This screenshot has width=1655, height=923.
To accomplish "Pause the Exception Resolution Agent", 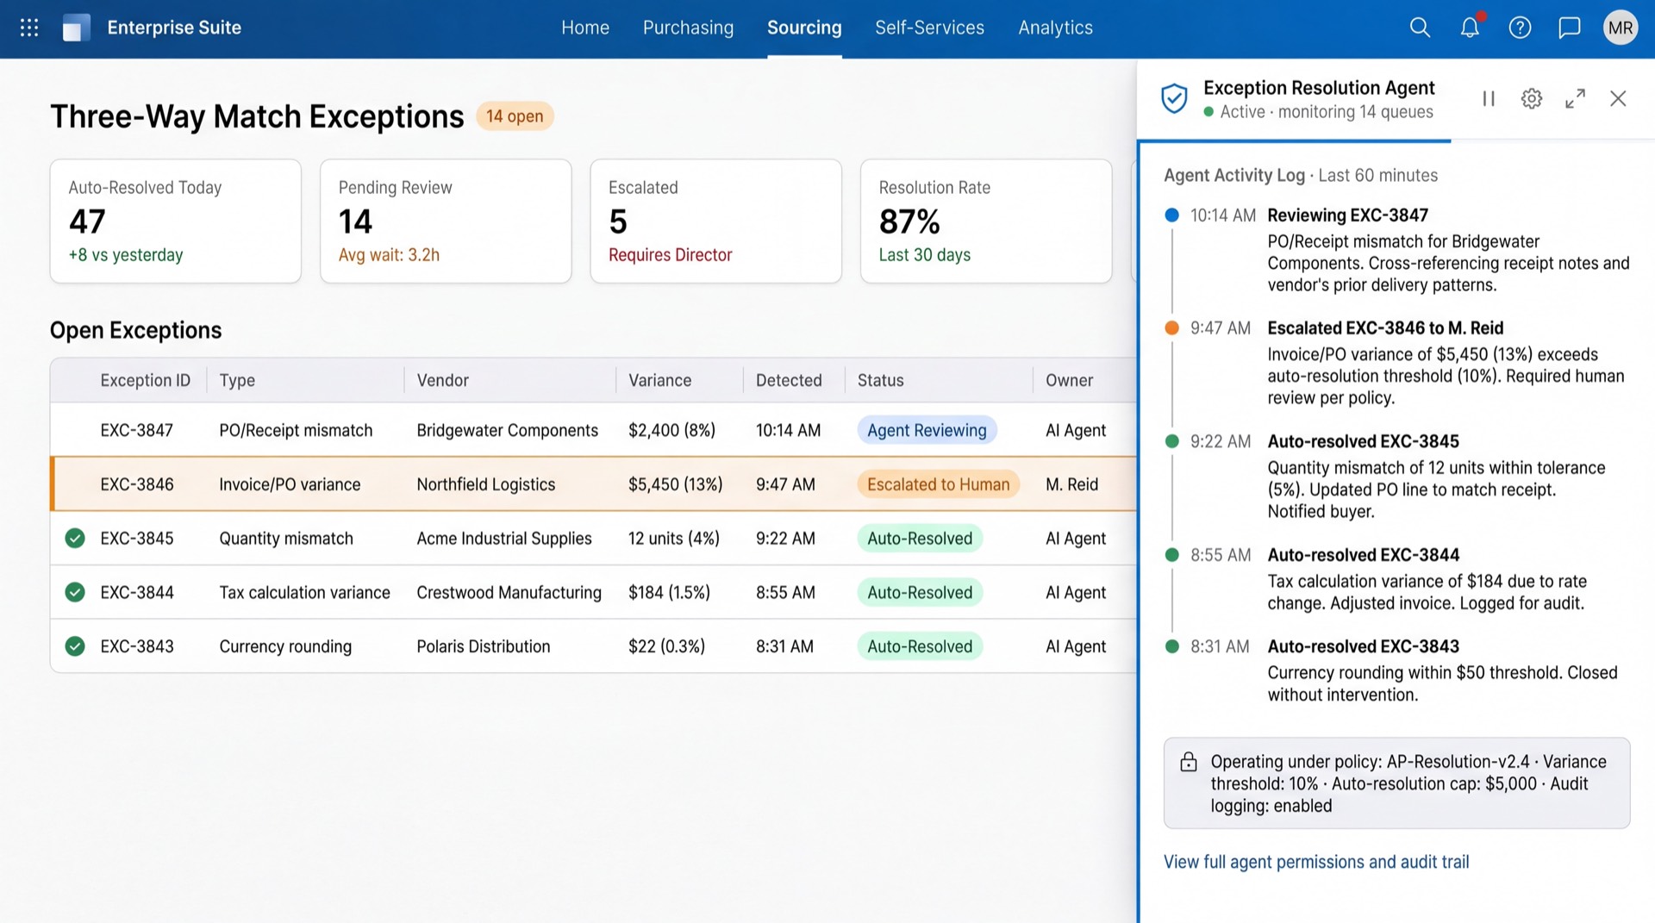I will (1489, 98).
